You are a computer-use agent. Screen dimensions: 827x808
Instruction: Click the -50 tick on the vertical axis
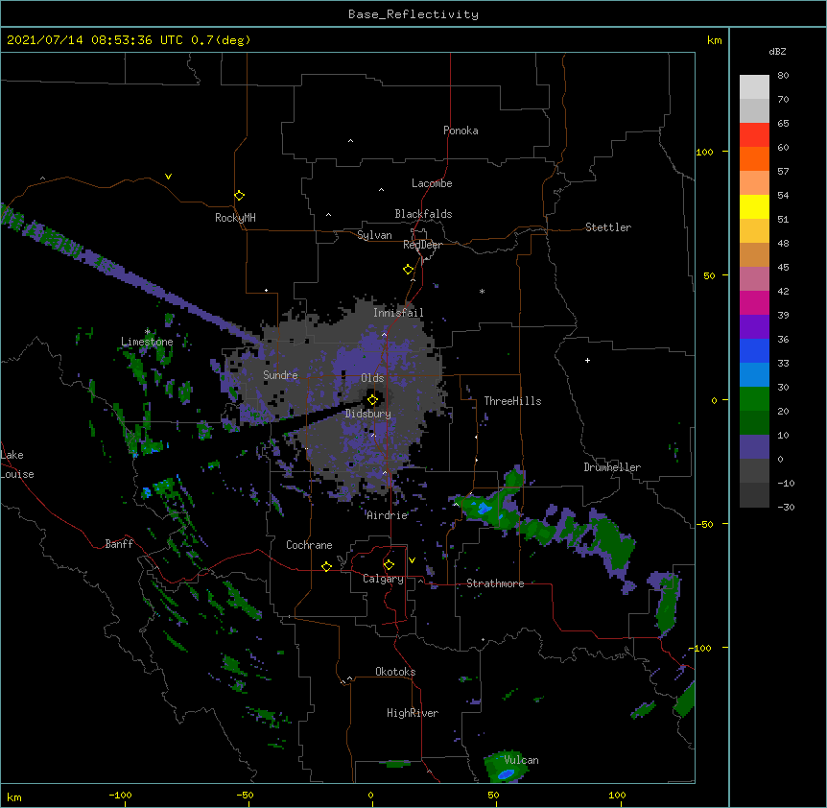[x=704, y=524]
